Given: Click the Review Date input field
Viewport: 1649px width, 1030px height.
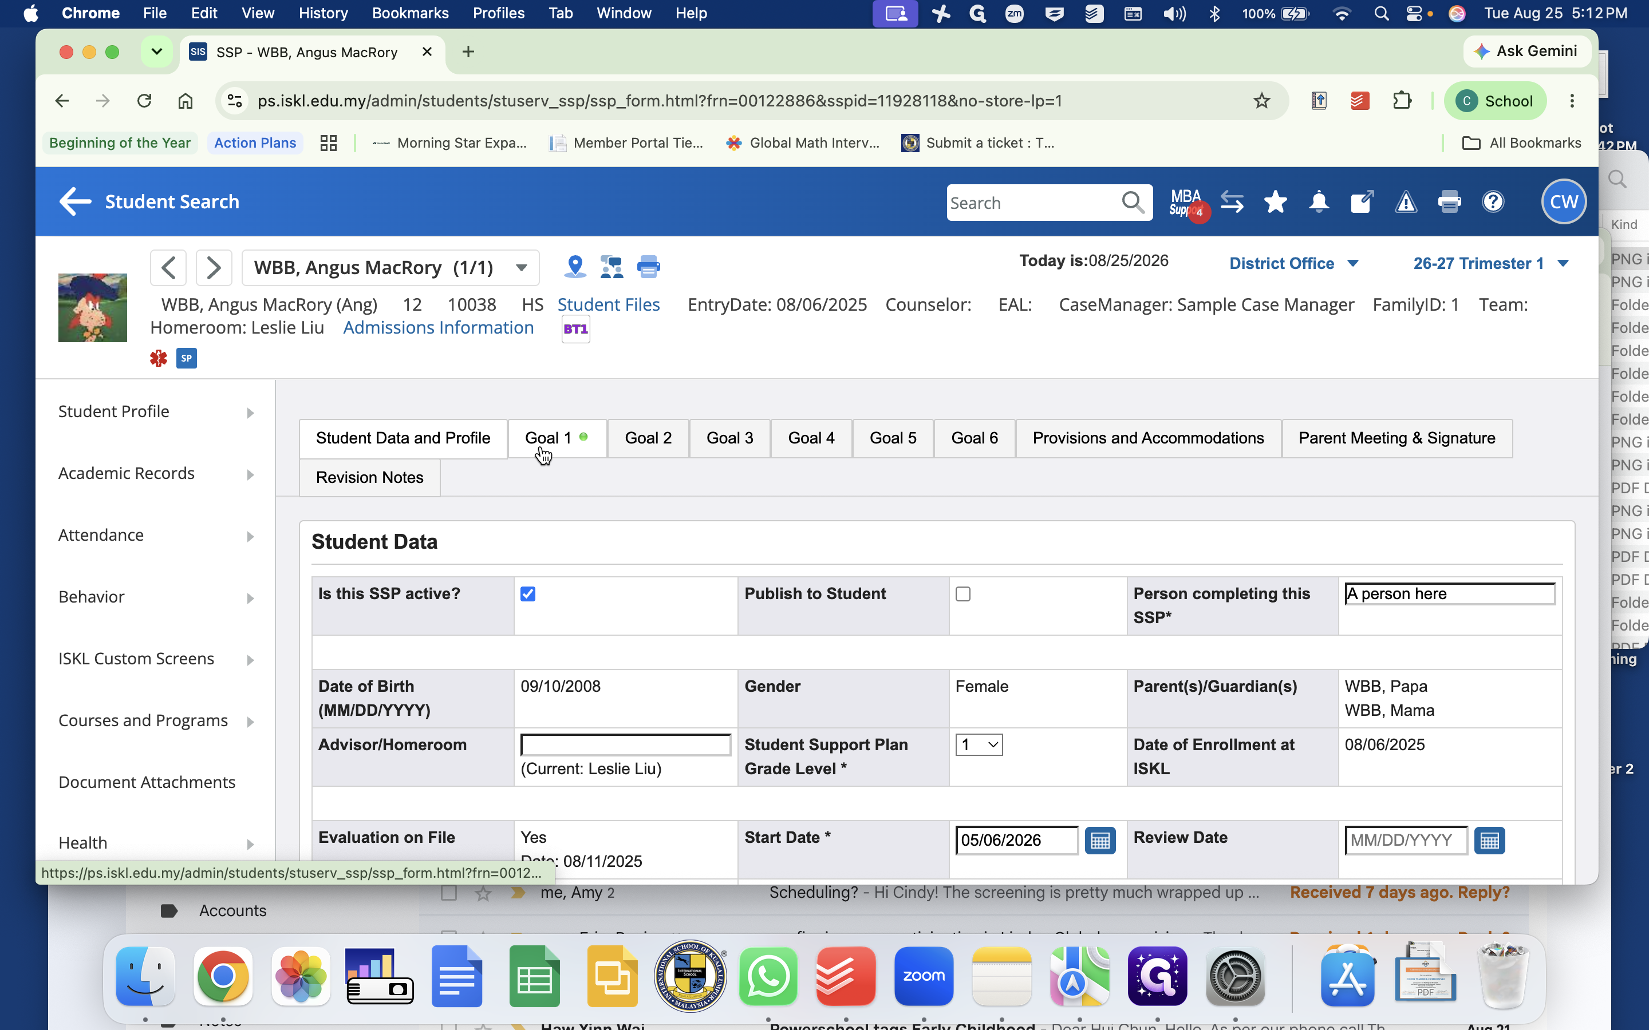Looking at the screenshot, I should 1406,841.
